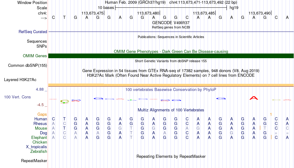This screenshot has height=168, width=294.
Task: Click the Chicken alignment row label
Action: click(40, 142)
